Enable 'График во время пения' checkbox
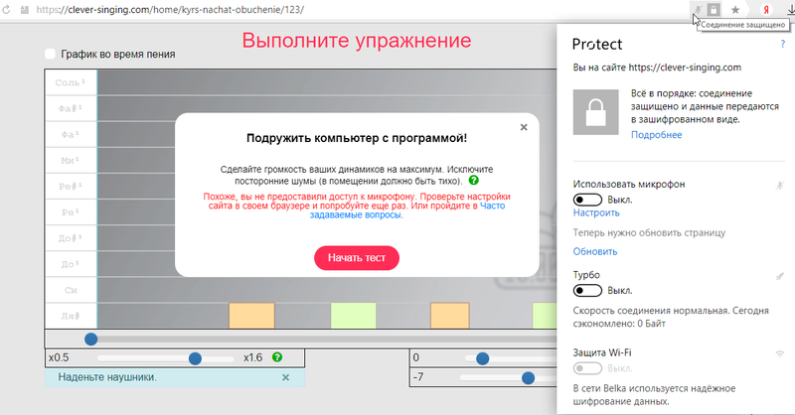795x415 pixels. [50, 54]
